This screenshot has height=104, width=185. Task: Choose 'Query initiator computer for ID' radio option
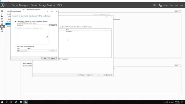16,22
